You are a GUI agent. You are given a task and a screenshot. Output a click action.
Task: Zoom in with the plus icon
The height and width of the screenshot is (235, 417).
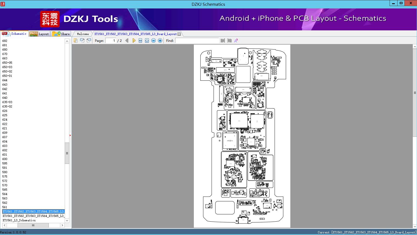tap(160, 40)
